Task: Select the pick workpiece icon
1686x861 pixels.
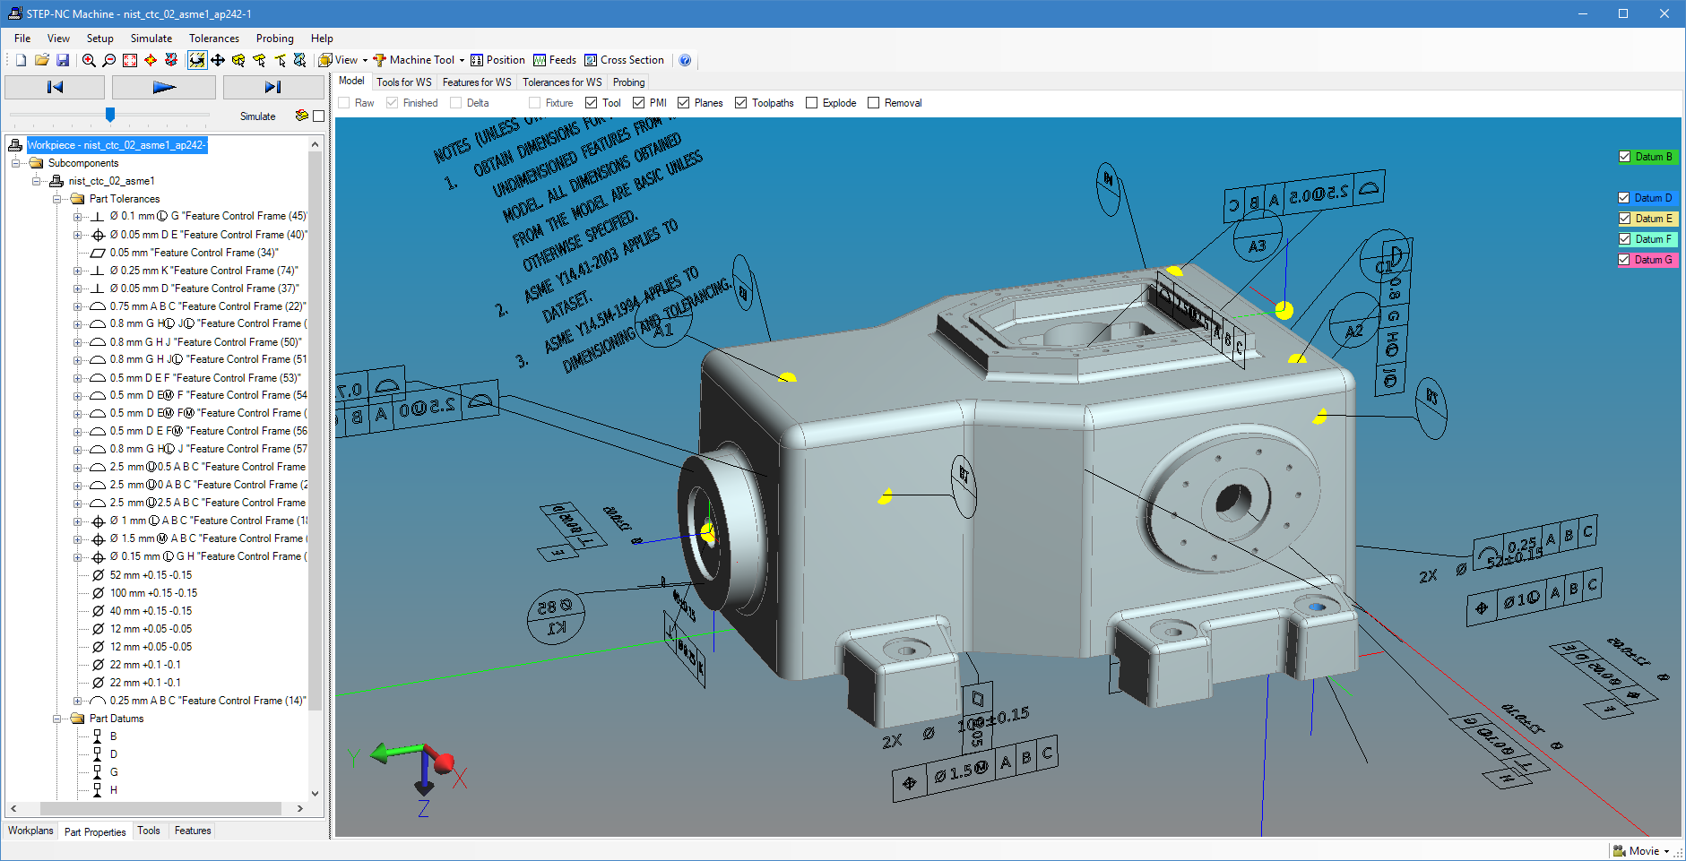Action: point(238,60)
